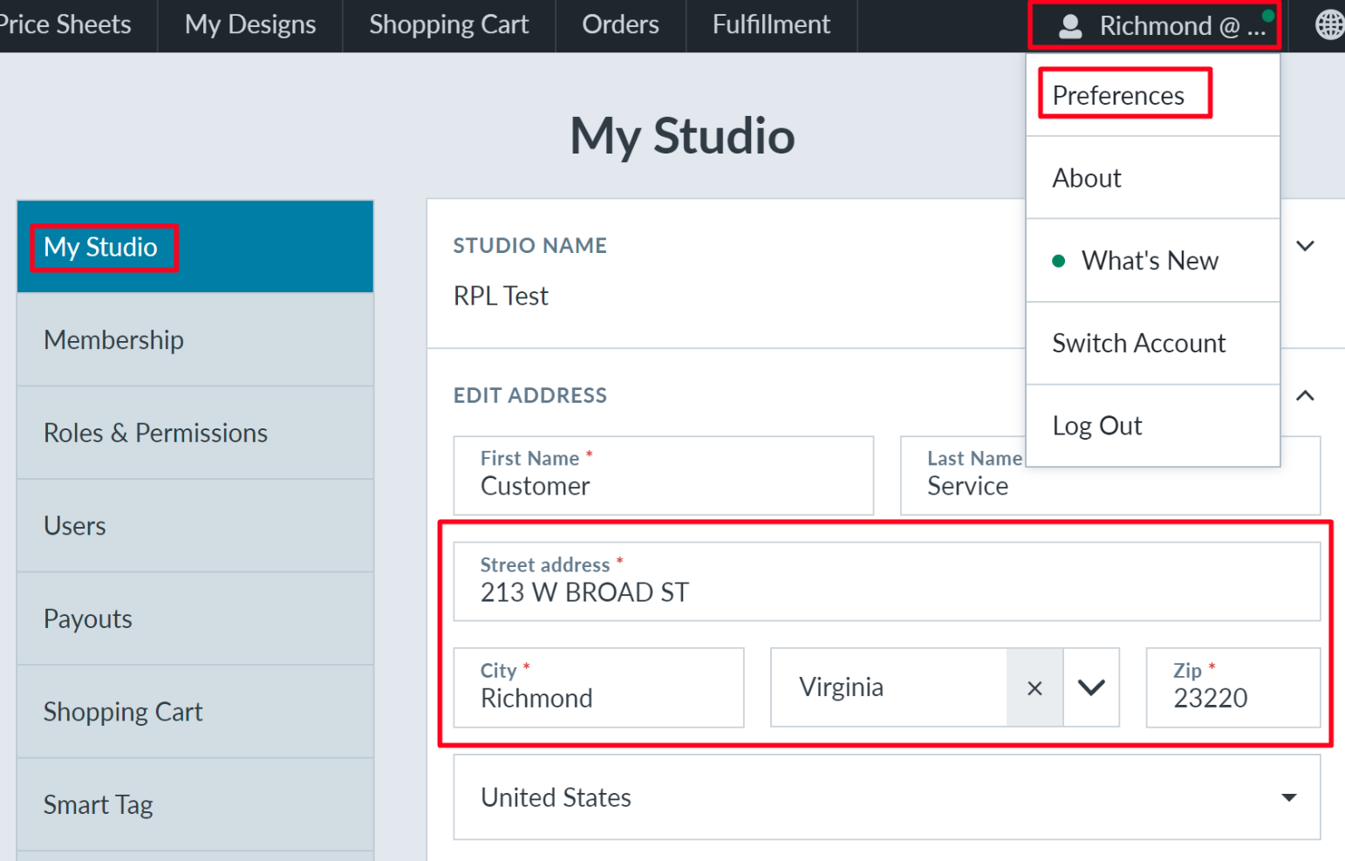Choose About in the account menu
This screenshot has width=1345, height=861.
(x=1087, y=178)
